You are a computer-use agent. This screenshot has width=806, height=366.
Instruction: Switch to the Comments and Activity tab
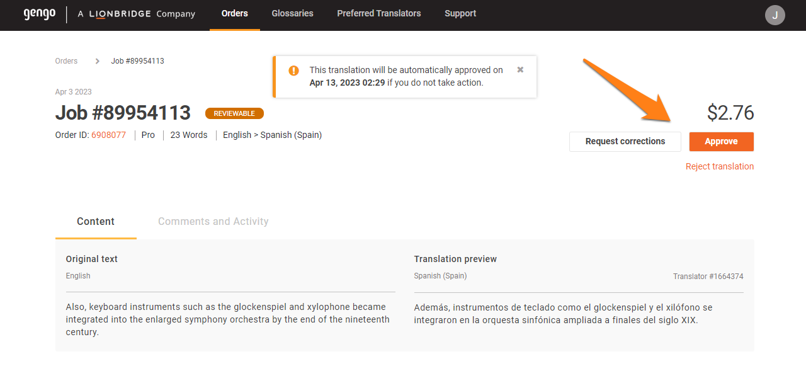[x=213, y=222]
